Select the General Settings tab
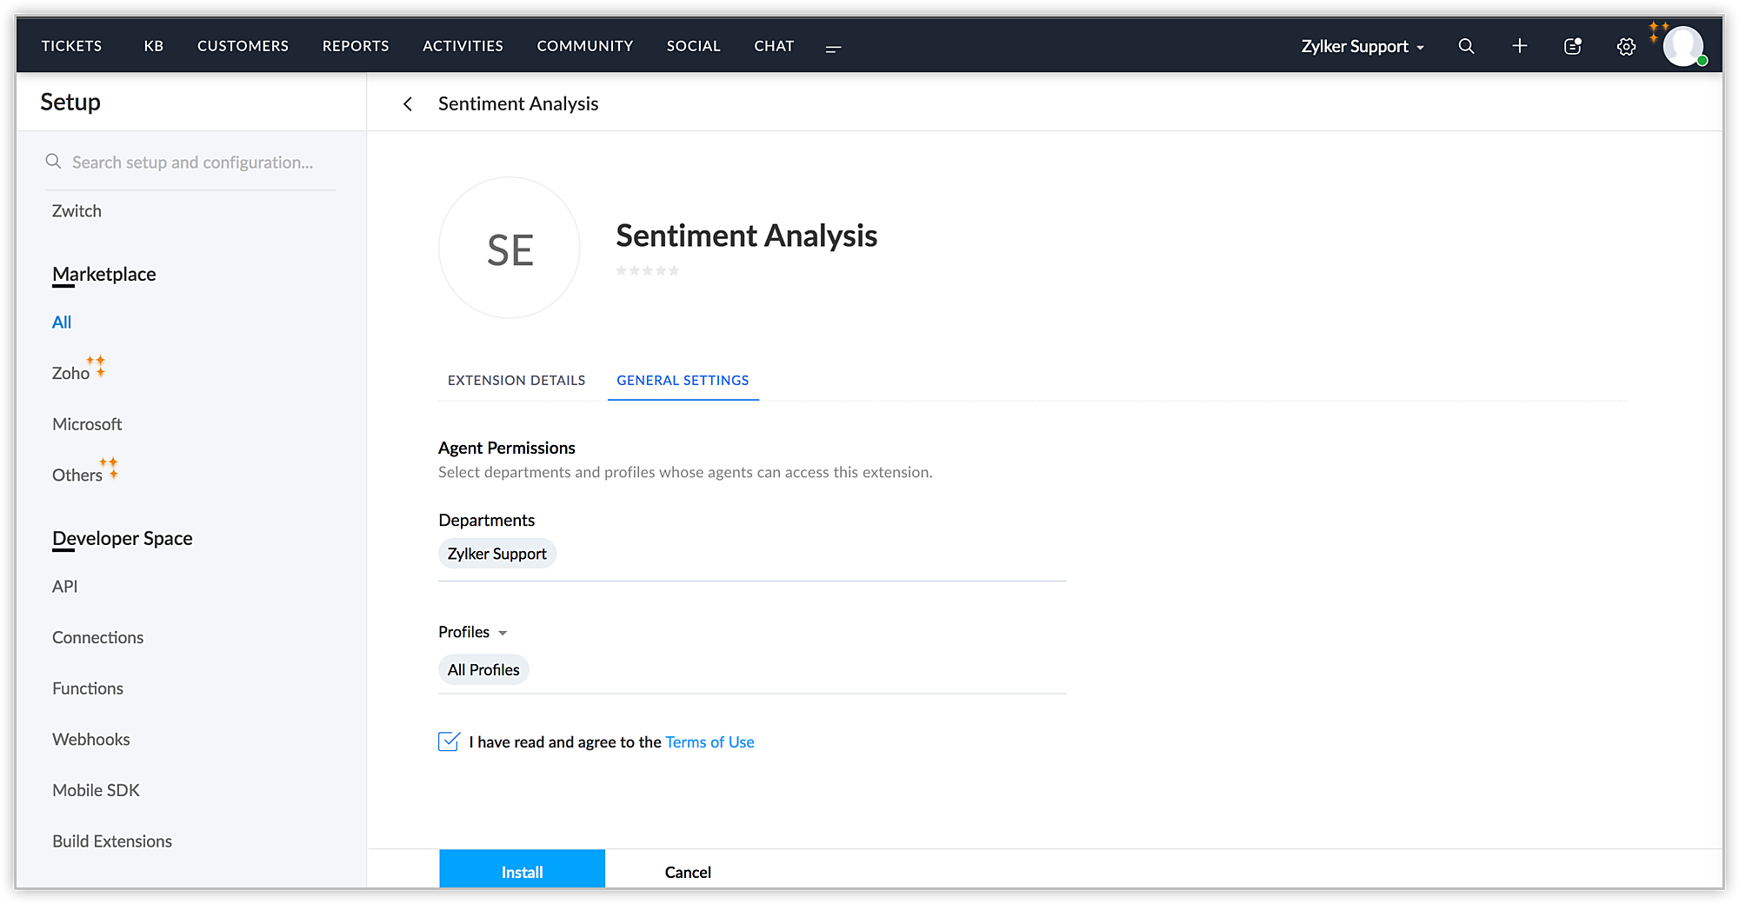 point(683,381)
